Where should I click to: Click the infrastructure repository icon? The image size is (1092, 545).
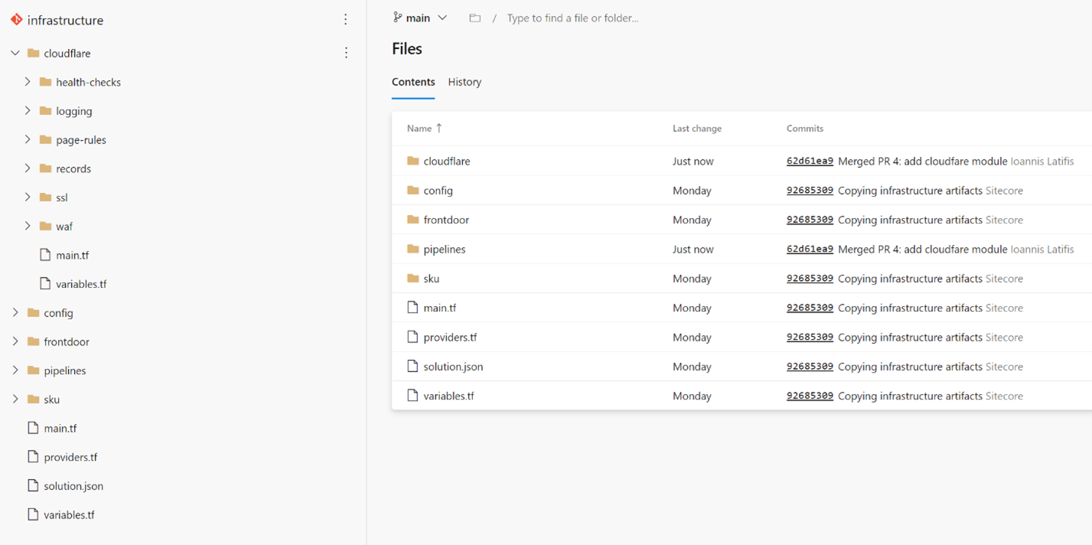pyautogui.click(x=16, y=19)
